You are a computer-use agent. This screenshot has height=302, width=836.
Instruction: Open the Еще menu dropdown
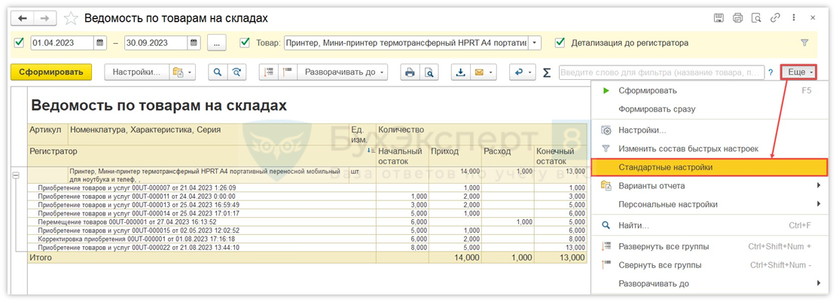click(801, 72)
